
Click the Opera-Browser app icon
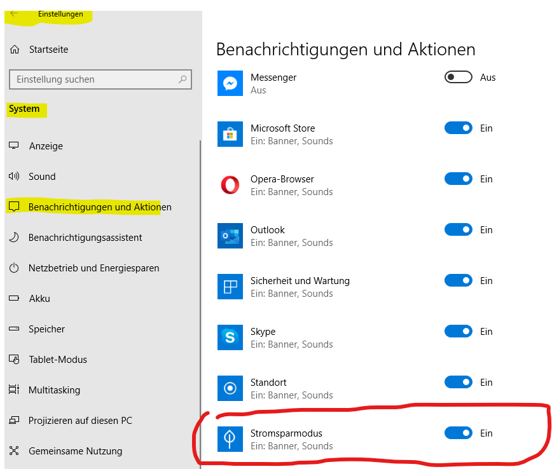click(230, 185)
